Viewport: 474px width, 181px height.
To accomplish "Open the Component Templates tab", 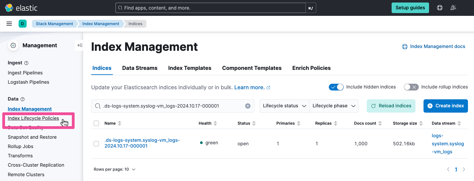I will coord(252,68).
